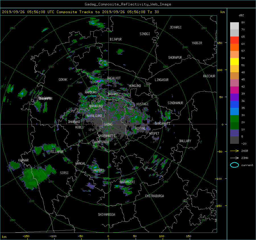Select the dark orange 57-60 dBZ swatch
The width and height of the screenshot is (256, 240).
[234, 47]
